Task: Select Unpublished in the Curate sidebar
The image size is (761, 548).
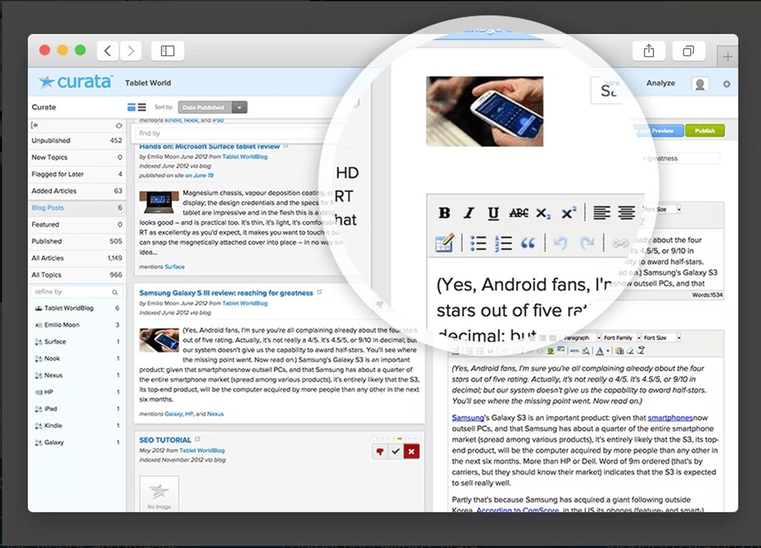Action: [77, 141]
